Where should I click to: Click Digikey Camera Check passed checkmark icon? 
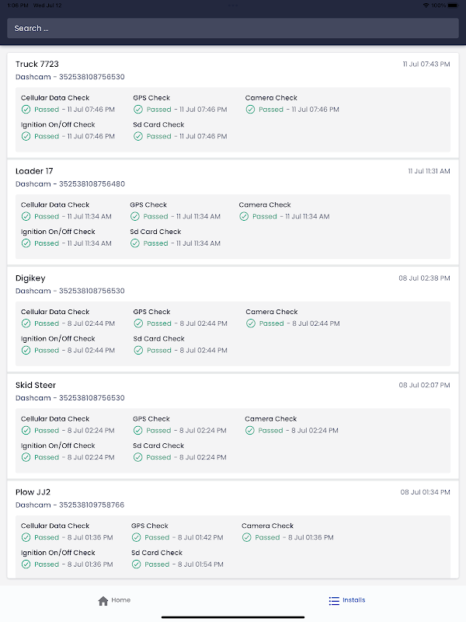[x=250, y=323]
